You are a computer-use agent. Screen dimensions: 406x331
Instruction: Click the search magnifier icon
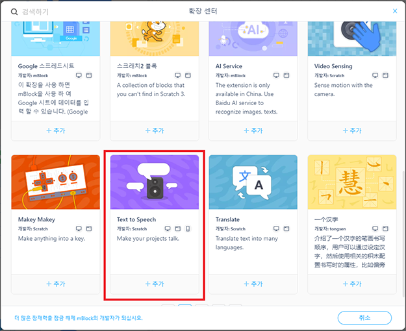tap(14, 12)
